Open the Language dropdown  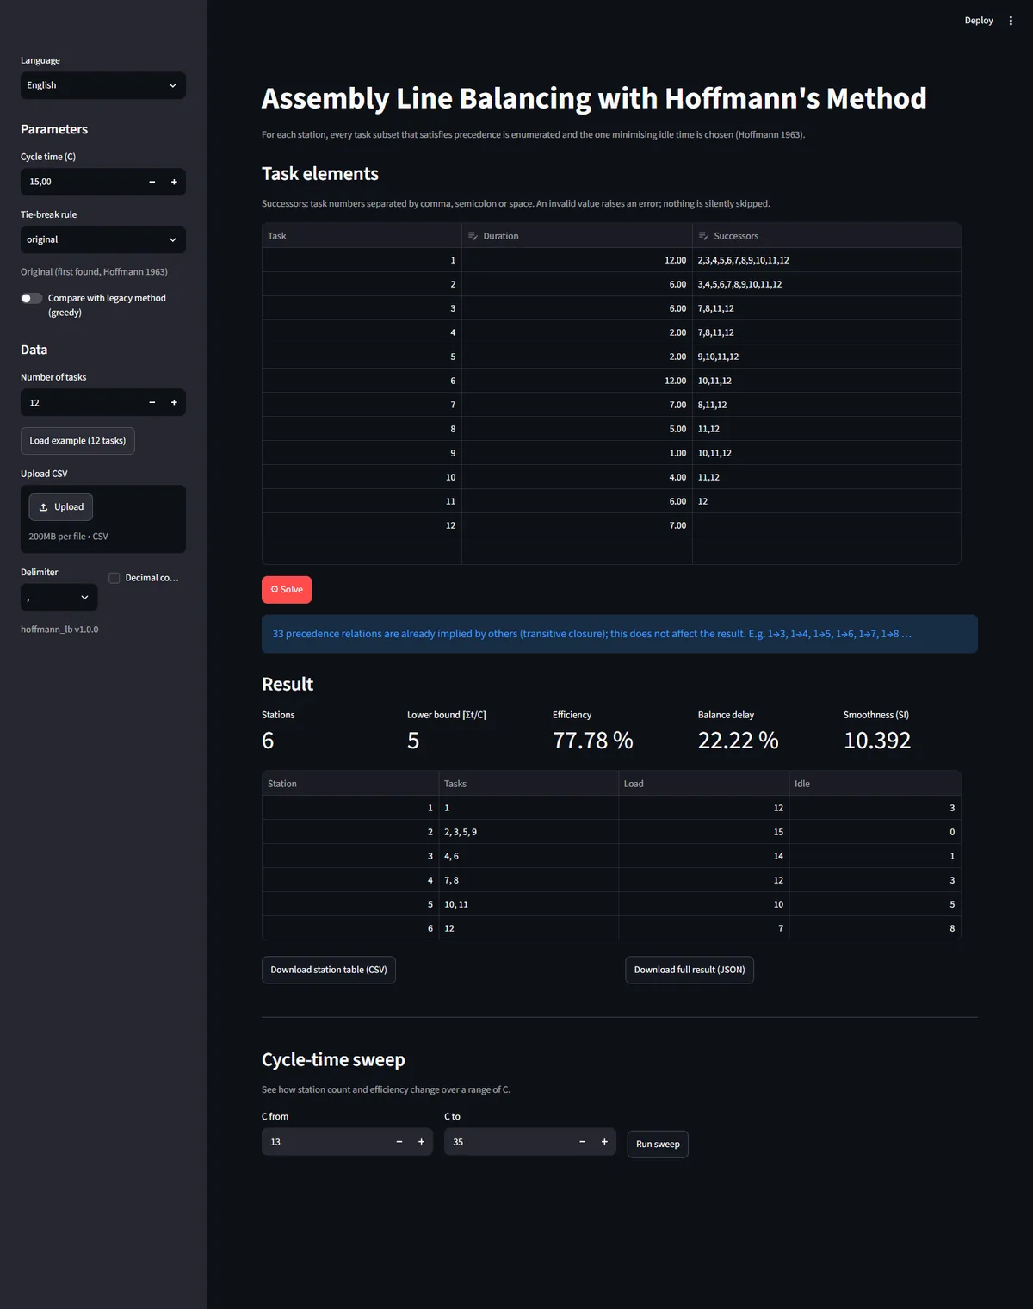tap(103, 85)
